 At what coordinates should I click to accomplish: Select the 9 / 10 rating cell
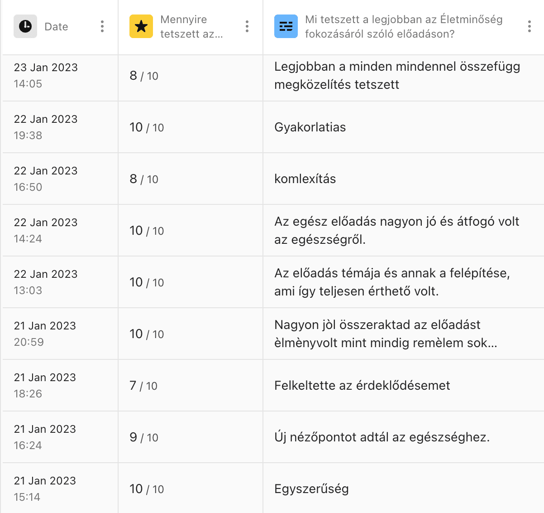pyautogui.click(x=191, y=437)
